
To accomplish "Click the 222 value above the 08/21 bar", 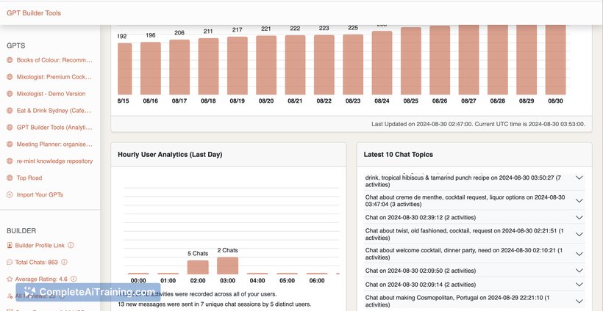I will coord(295,29).
